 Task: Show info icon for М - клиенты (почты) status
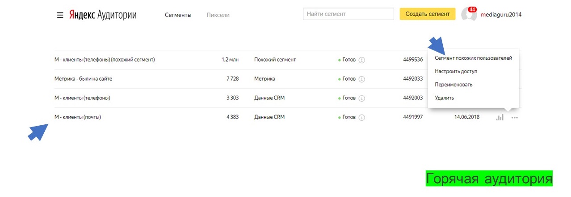click(362, 117)
